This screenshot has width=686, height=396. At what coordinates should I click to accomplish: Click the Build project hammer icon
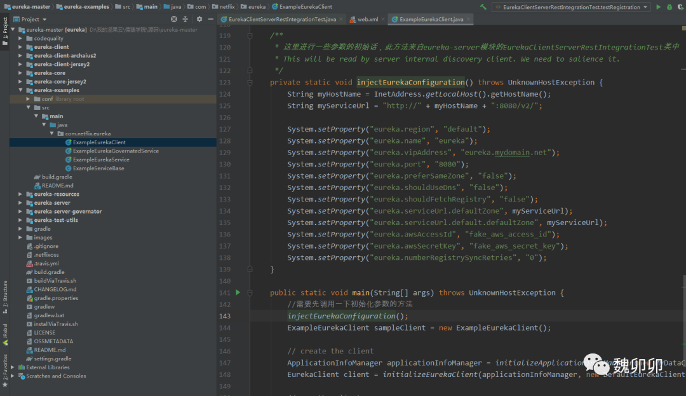click(x=483, y=6)
